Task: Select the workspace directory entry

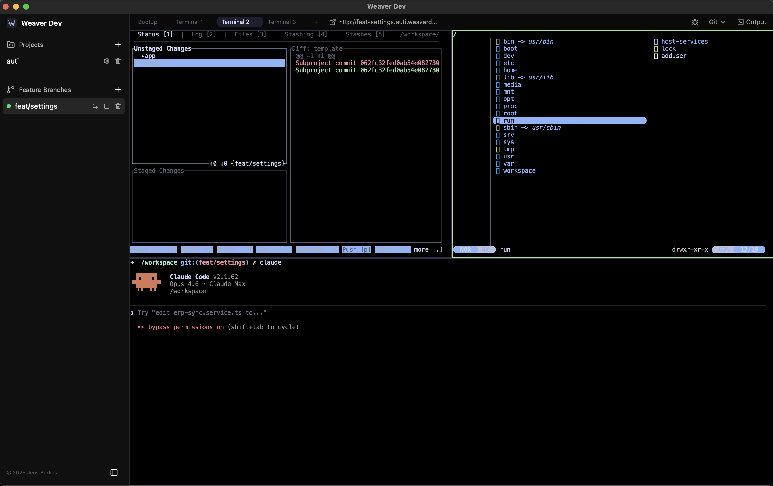Action: pyautogui.click(x=519, y=171)
